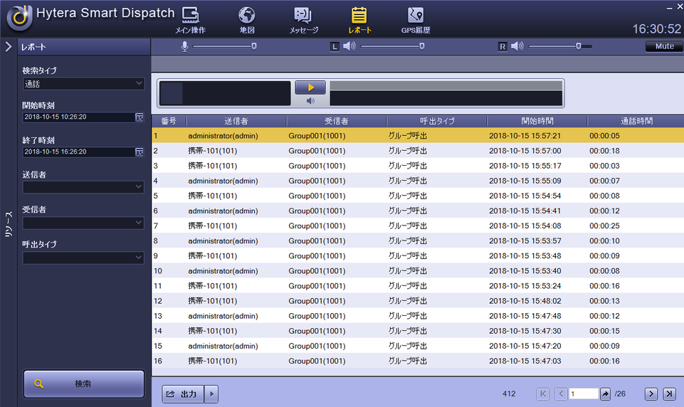Toggle the right channel R speaker icon
This screenshot has height=407, width=684.
(517, 46)
